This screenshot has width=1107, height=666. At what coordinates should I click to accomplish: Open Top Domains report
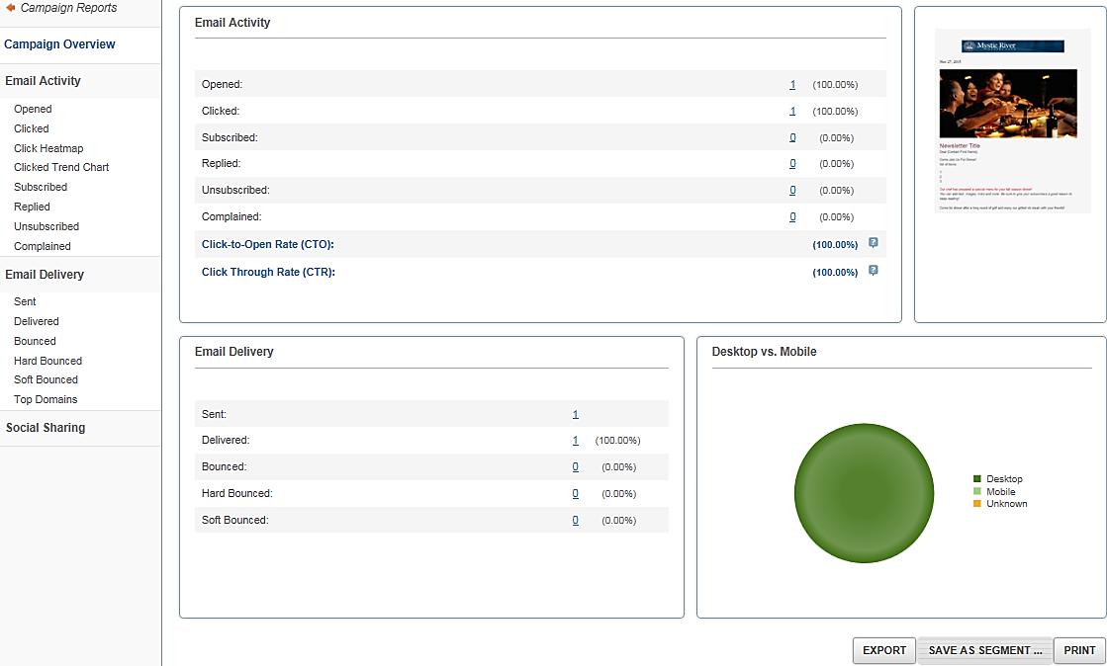46,399
